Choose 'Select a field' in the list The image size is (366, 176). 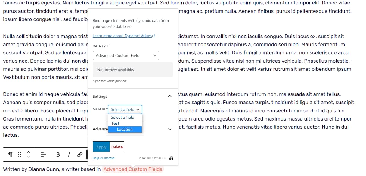(123, 117)
